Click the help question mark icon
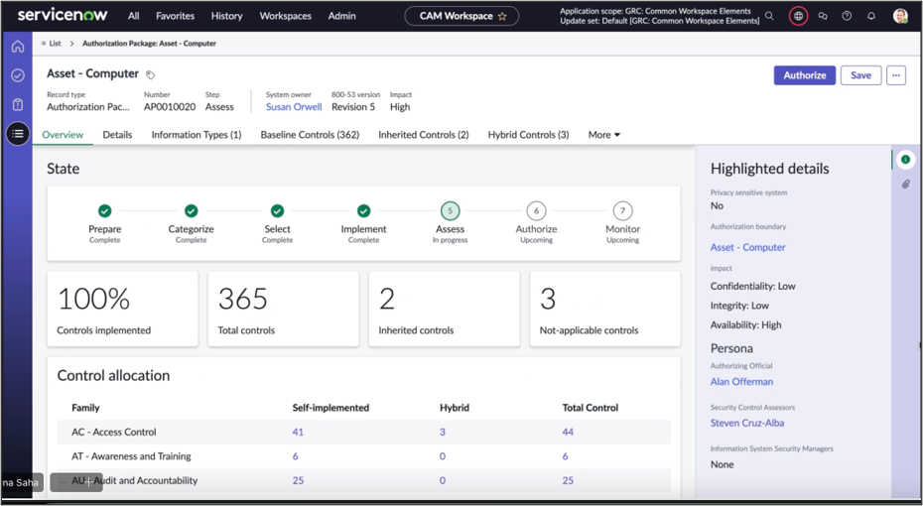Screen dimensions: 923x506 coord(847,16)
